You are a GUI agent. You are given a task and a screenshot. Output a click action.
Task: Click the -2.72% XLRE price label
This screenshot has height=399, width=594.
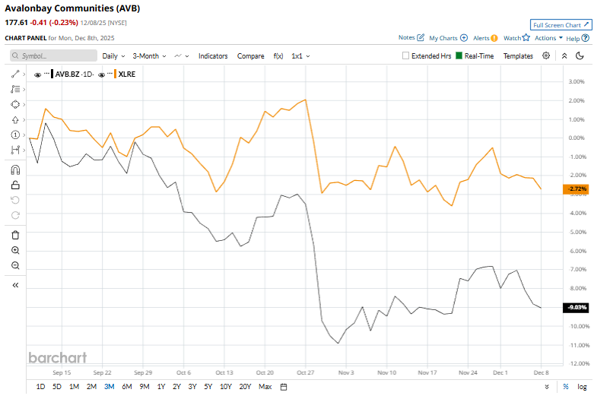pyautogui.click(x=576, y=189)
